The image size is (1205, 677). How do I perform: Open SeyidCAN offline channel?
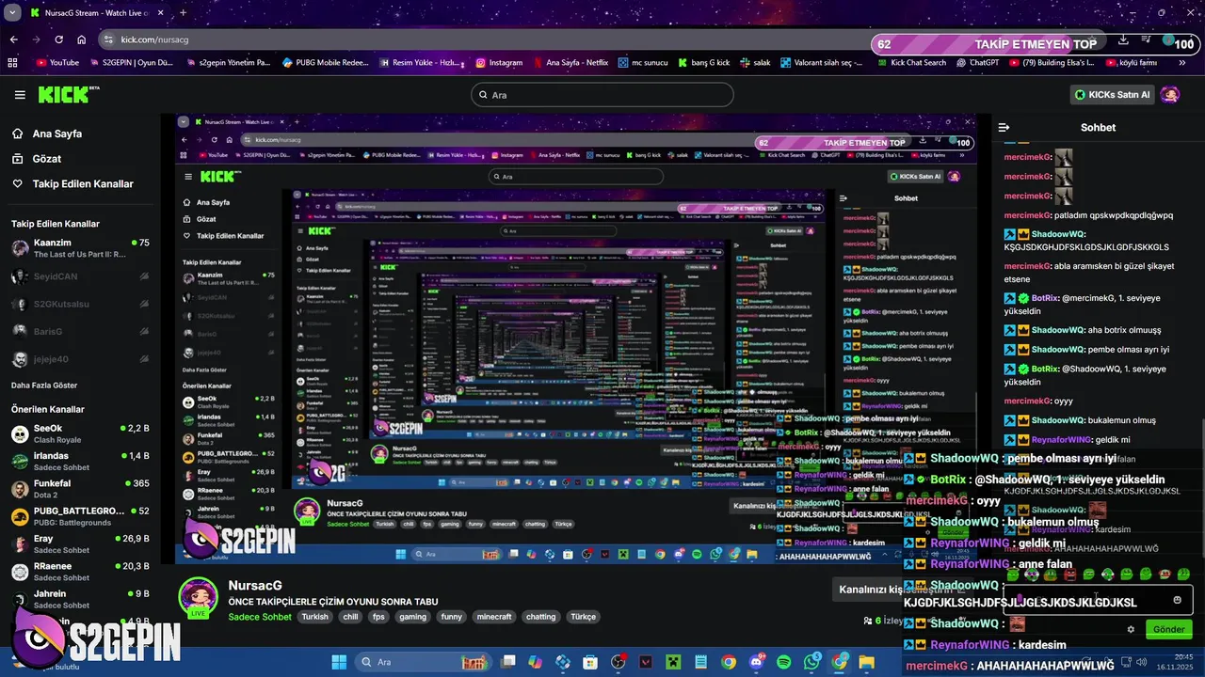tap(79, 276)
